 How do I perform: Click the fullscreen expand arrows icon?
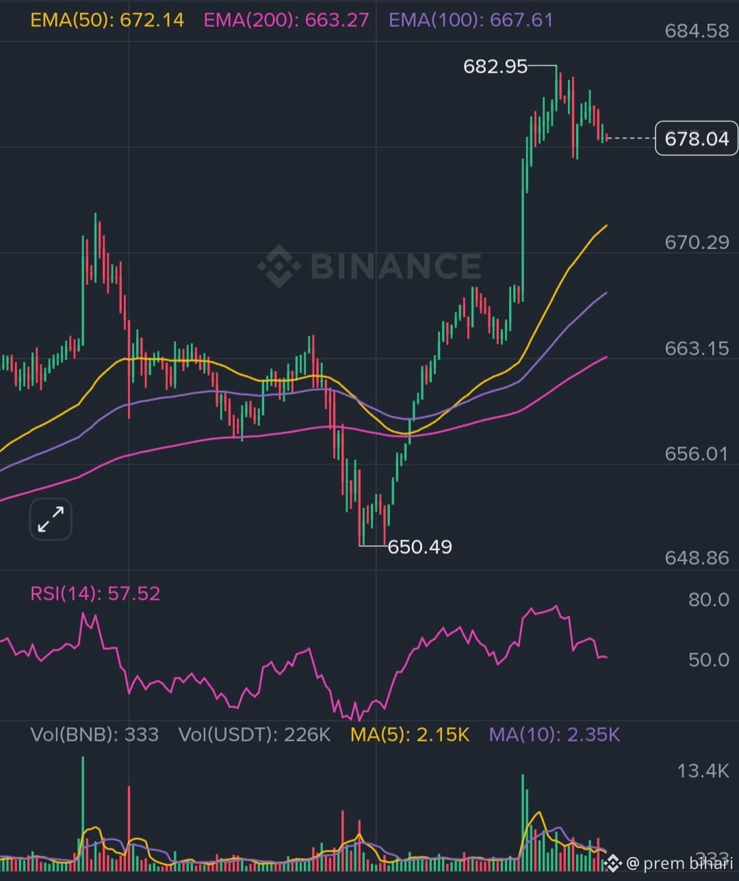coord(51,520)
